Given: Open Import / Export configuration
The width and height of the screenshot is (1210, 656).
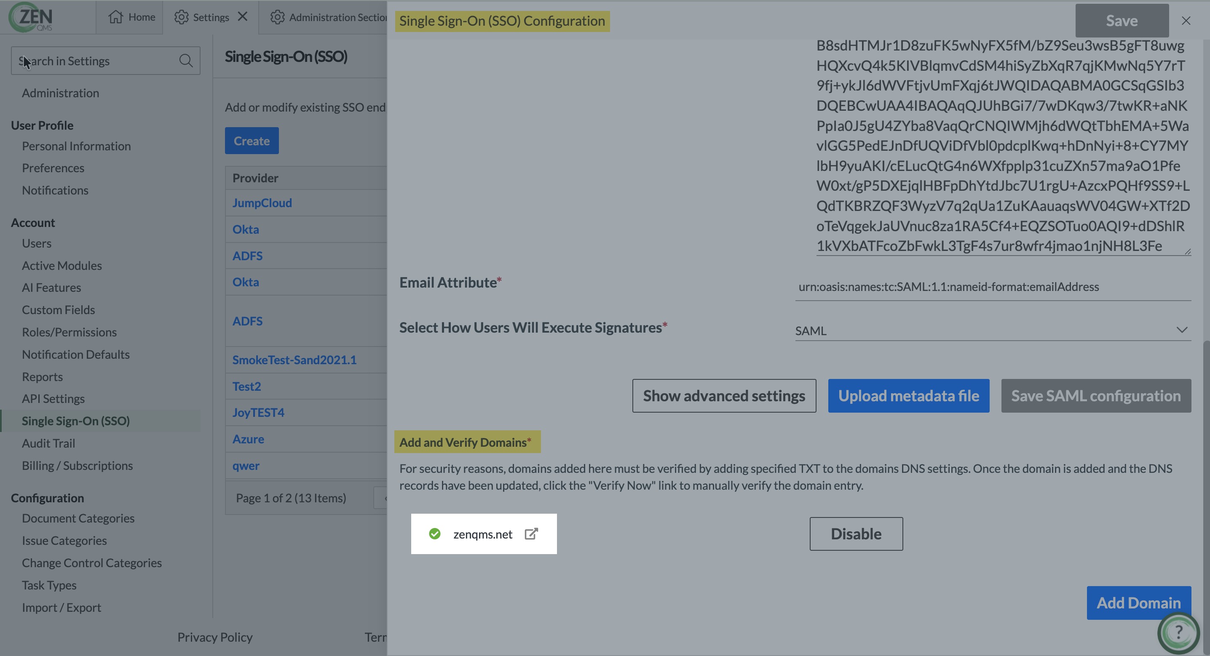Looking at the screenshot, I should [x=61, y=607].
